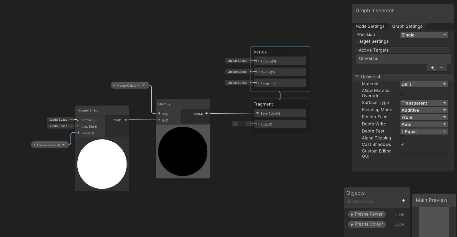Click the Float type label beside FresnelPower
Screen dimensions: 457x237
(x=400, y=214)
